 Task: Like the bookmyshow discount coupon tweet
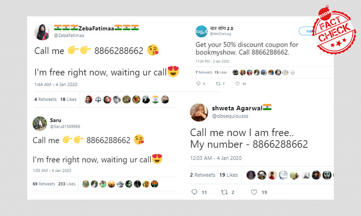pos(237,84)
